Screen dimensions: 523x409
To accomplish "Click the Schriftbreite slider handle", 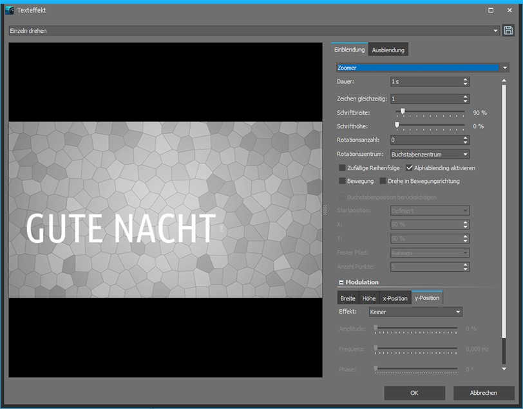I will pyautogui.click(x=403, y=112).
